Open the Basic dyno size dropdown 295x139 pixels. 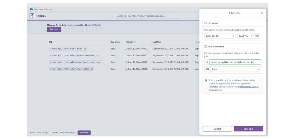pos(235,69)
